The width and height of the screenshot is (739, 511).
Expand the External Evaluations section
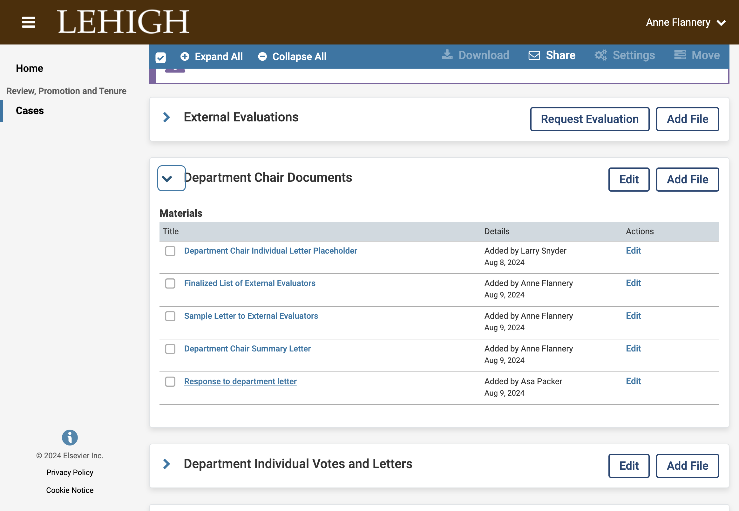pyautogui.click(x=166, y=117)
